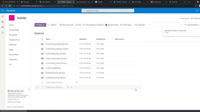Screen dimensions: 200x112
Task: Go back in browser history
Action: [2, 6]
